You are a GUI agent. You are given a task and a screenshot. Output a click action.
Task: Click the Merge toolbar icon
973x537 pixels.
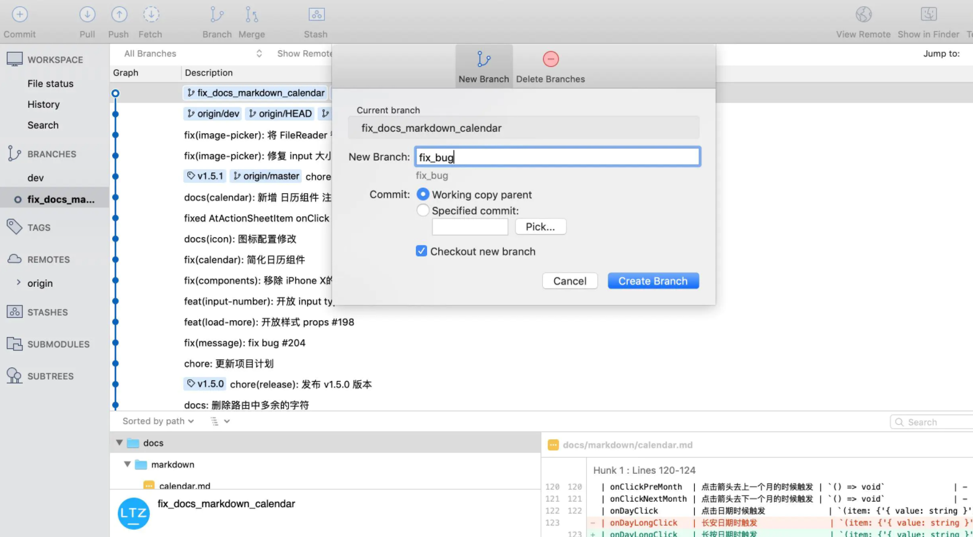pos(252,14)
